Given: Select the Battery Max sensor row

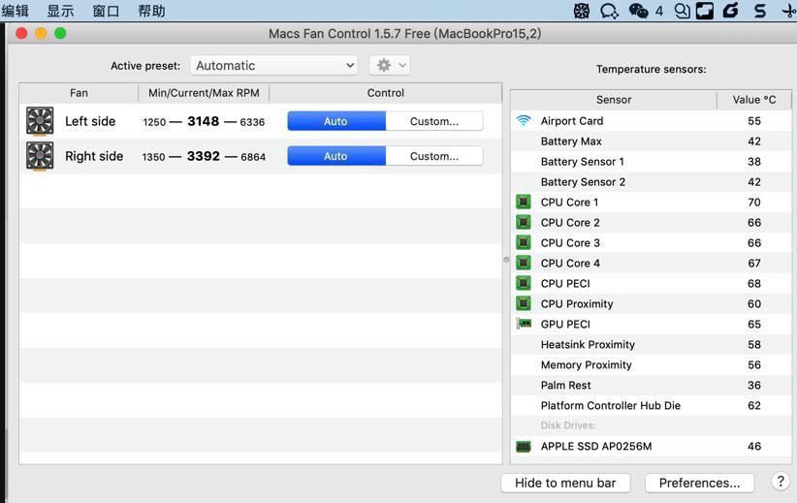Looking at the screenshot, I should pos(652,141).
